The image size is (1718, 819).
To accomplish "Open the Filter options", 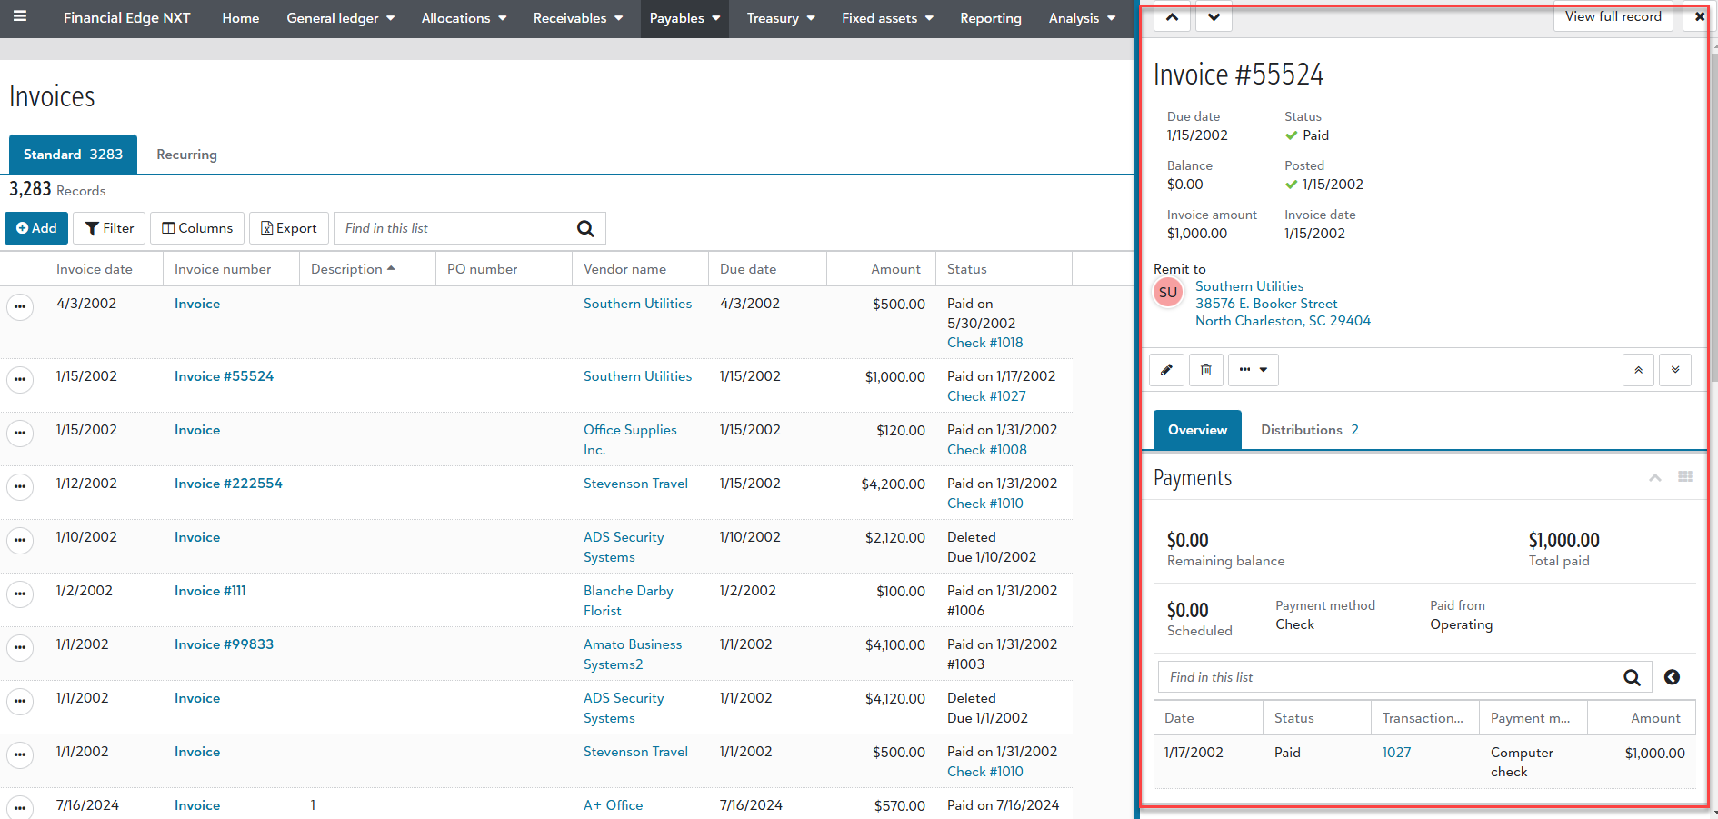I will (109, 228).
